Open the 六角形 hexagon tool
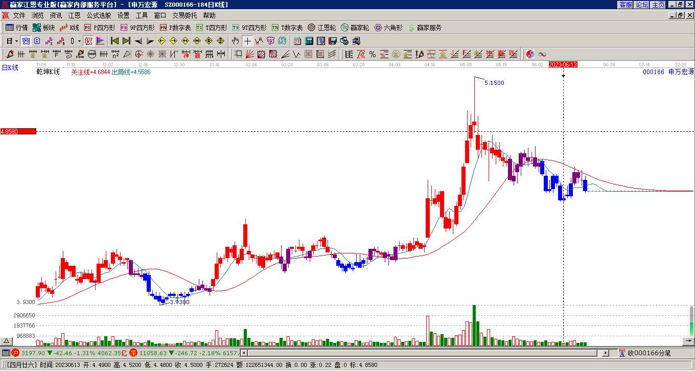Image resolution: width=695 pixels, height=372 pixels. [x=388, y=28]
